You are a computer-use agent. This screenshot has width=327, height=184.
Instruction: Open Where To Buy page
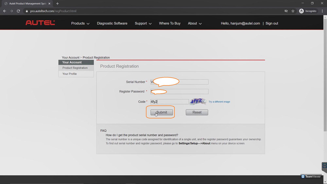click(169, 23)
